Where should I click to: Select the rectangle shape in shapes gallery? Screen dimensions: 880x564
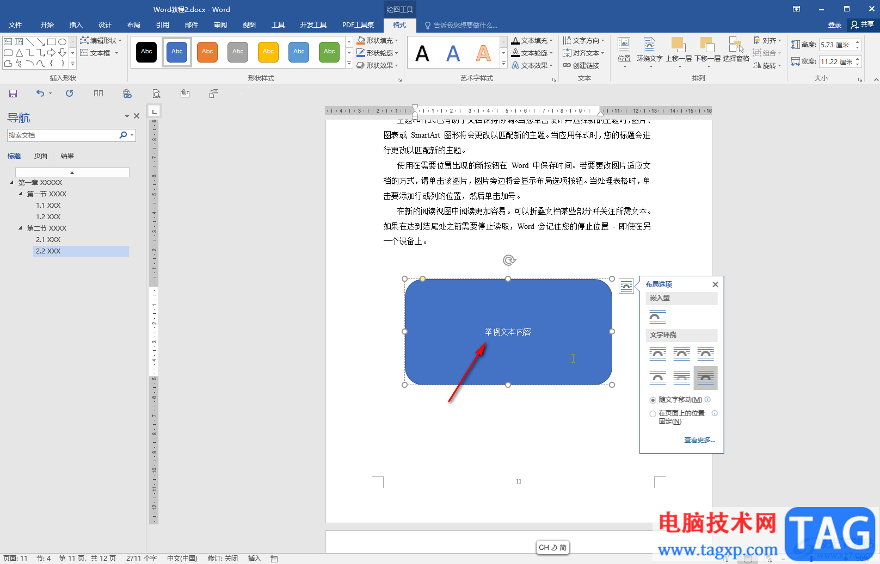pyautogui.click(x=52, y=42)
